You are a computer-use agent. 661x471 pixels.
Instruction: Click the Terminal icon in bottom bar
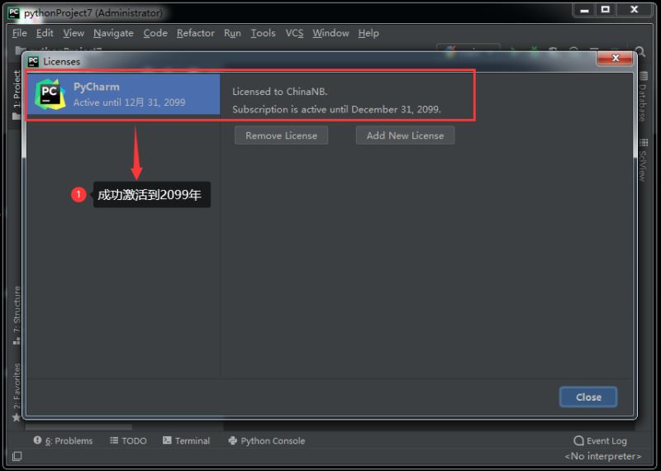pyautogui.click(x=167, y=440)
